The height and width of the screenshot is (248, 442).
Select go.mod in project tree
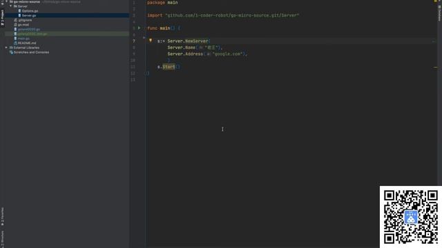pyautogui.click(x=23, y=25)
